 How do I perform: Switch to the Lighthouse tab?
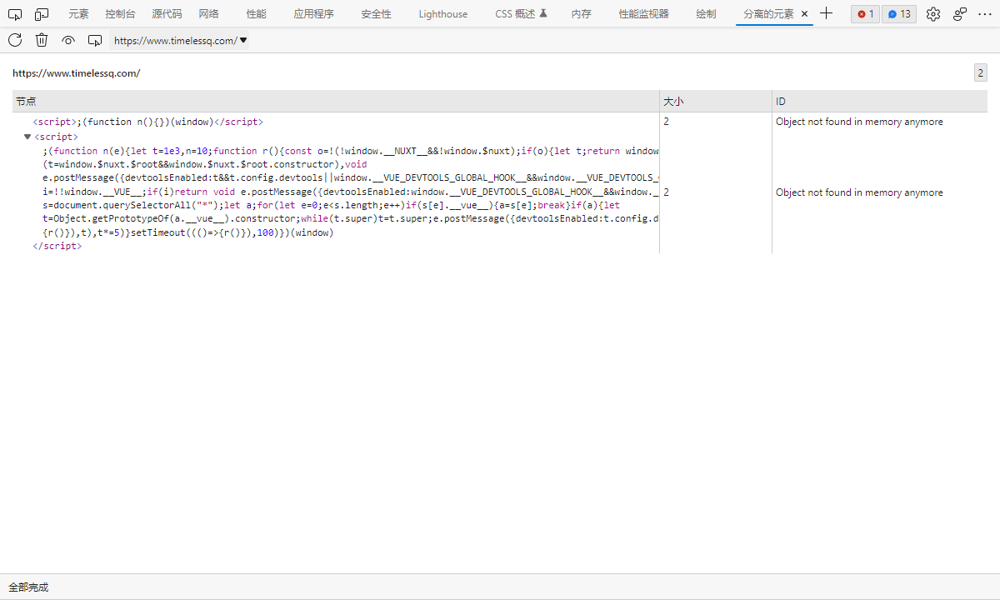tap(442, 14)
